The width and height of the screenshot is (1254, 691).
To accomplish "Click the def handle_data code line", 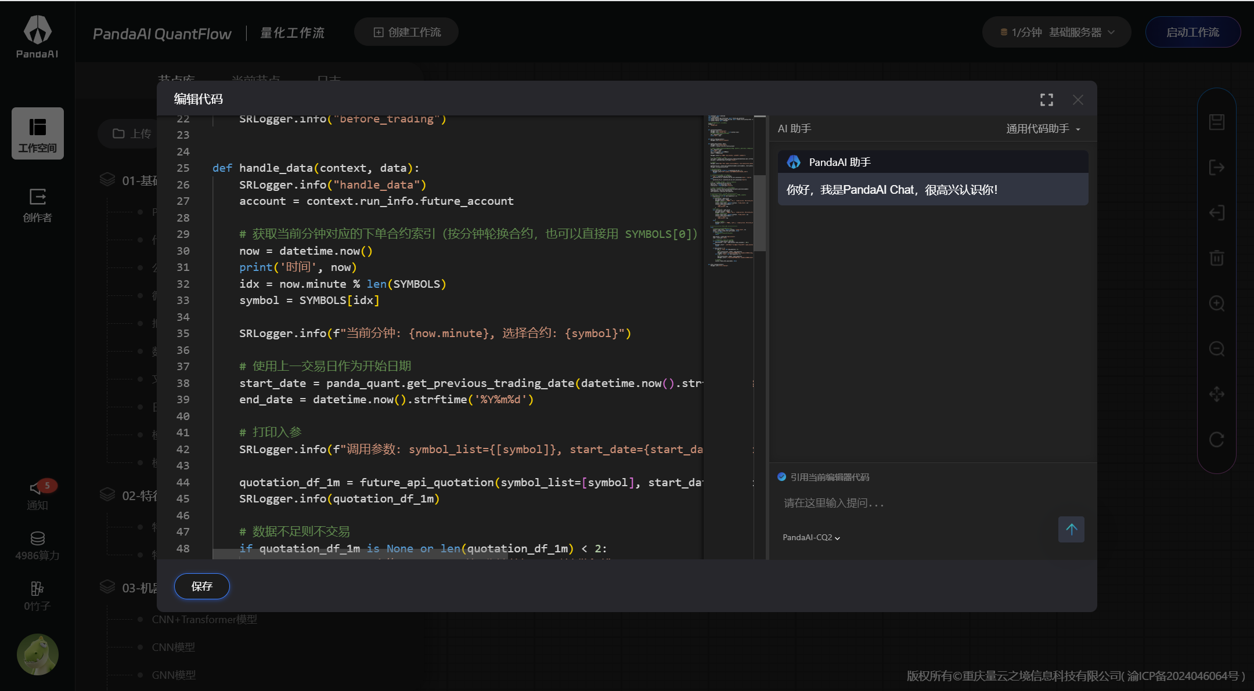I will click(x=316, y=168).
